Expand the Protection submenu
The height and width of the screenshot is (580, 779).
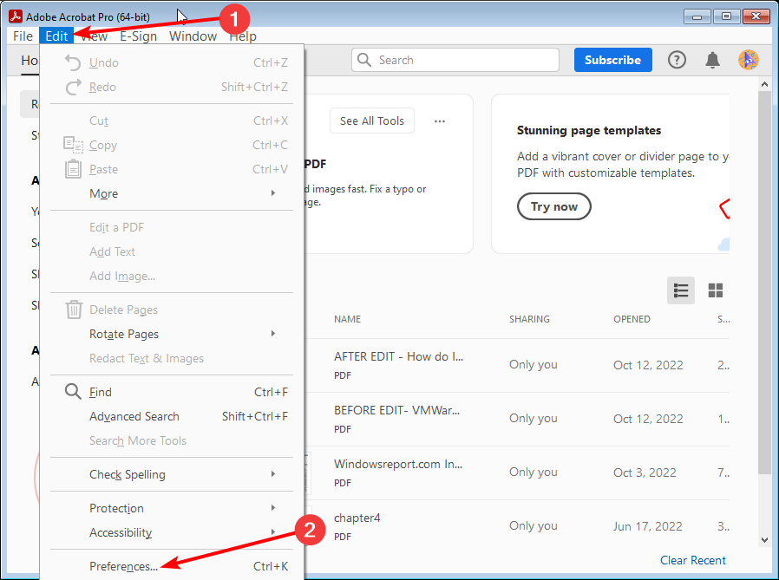pyautogui.click(x=172, y=509)
